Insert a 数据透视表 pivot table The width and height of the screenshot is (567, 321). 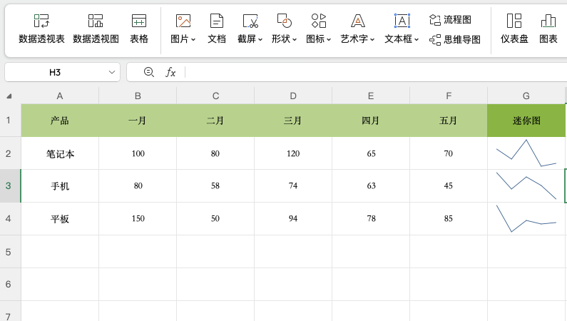click(41, 29)
